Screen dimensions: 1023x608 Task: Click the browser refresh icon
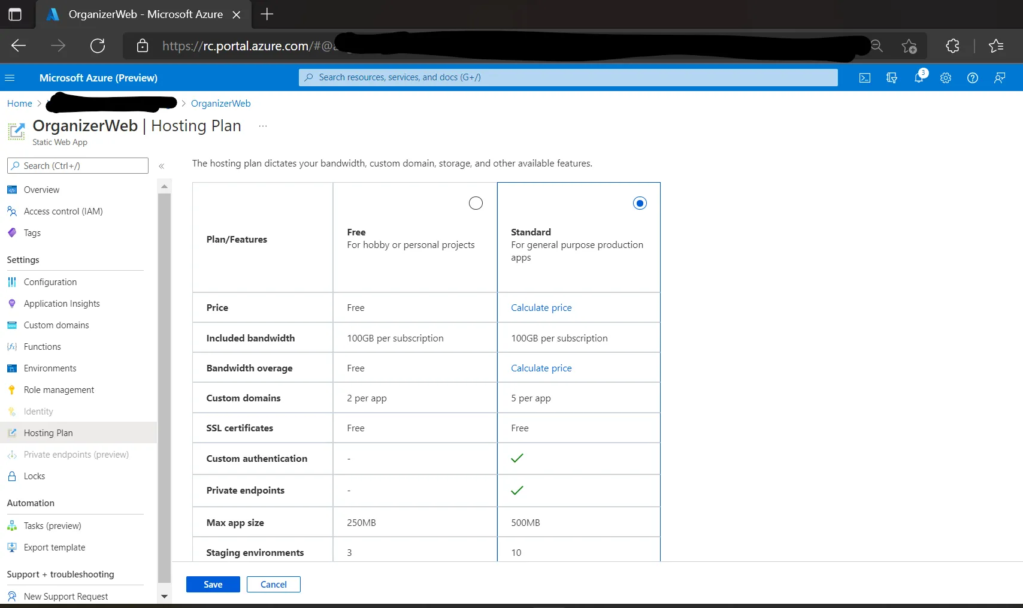pyautogui.click(x=98, y=46)
